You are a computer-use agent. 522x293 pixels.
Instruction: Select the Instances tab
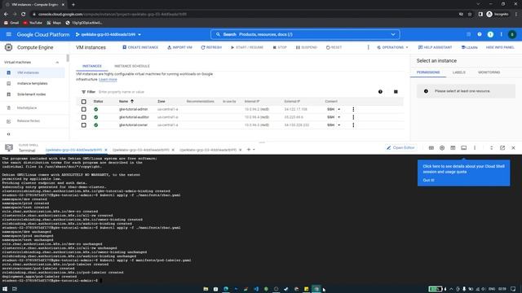[x=92, y=66]
